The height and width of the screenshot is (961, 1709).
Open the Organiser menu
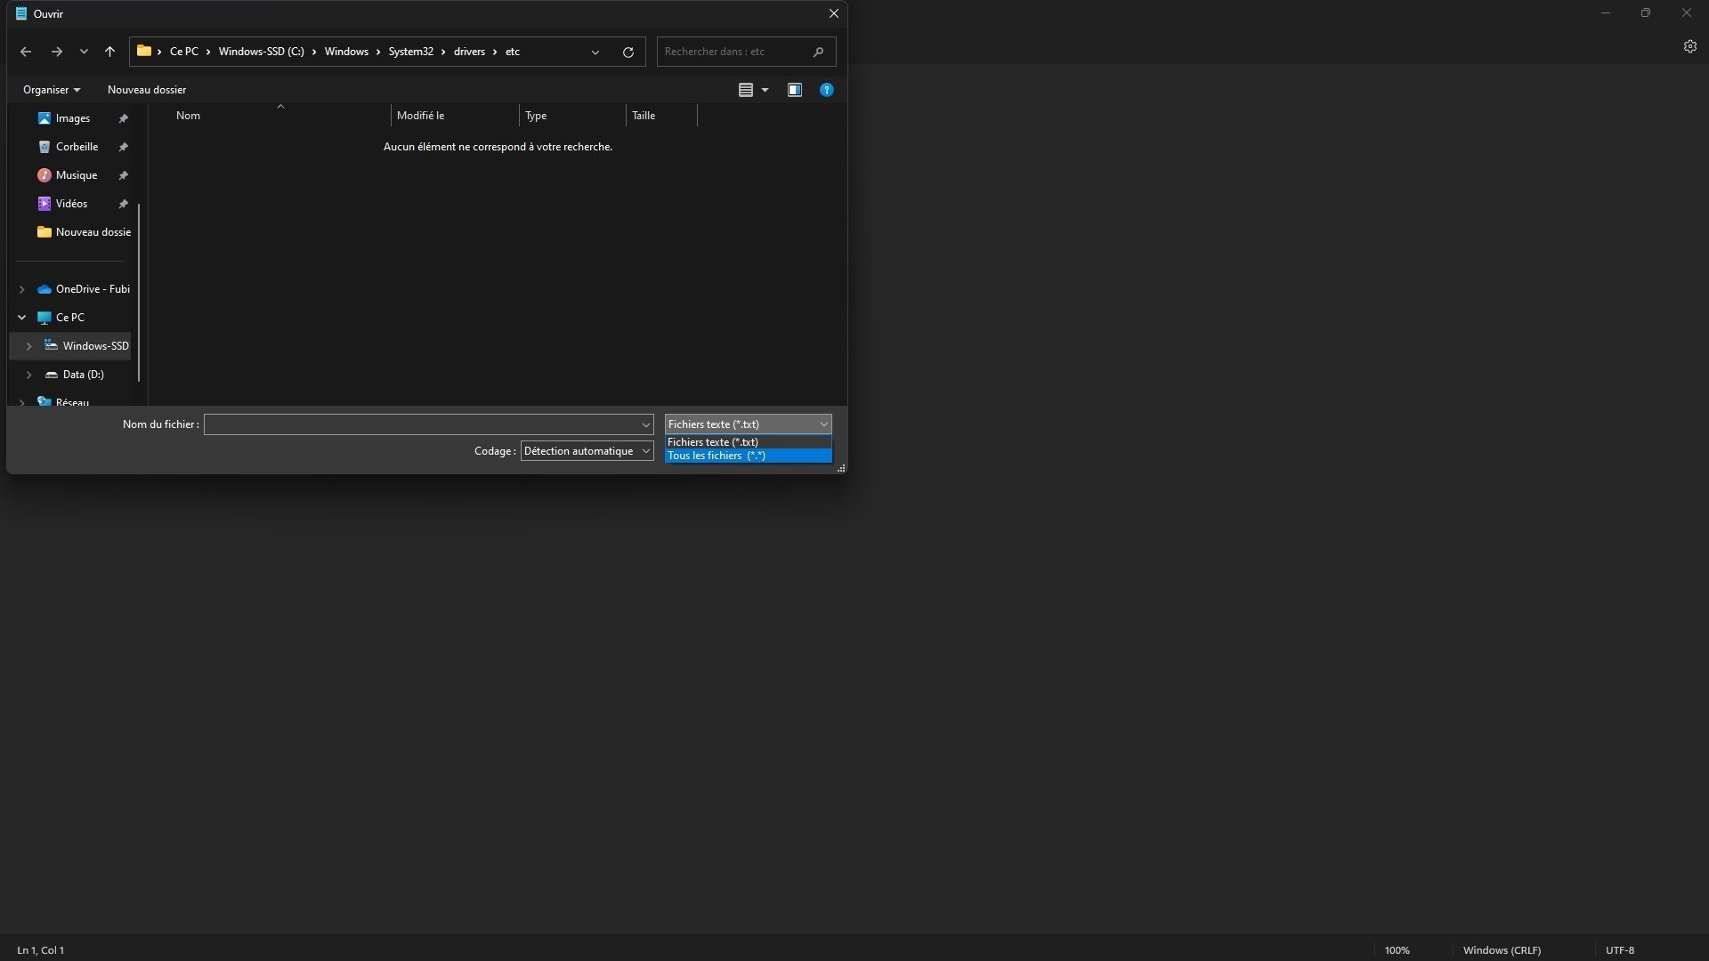52,90
